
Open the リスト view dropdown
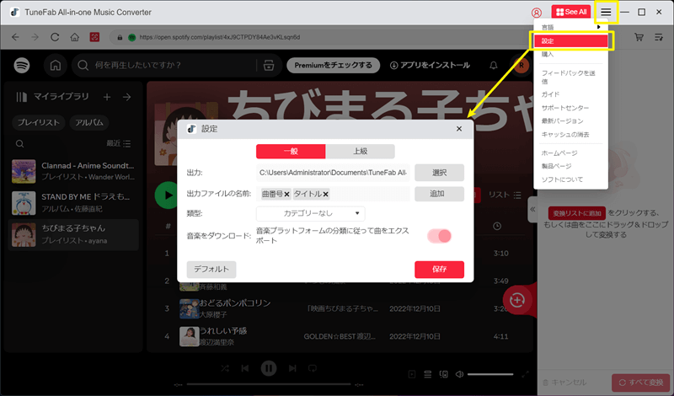[x=505, y=195]
